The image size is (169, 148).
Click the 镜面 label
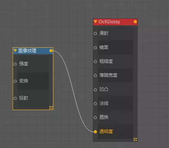point(104,47)
